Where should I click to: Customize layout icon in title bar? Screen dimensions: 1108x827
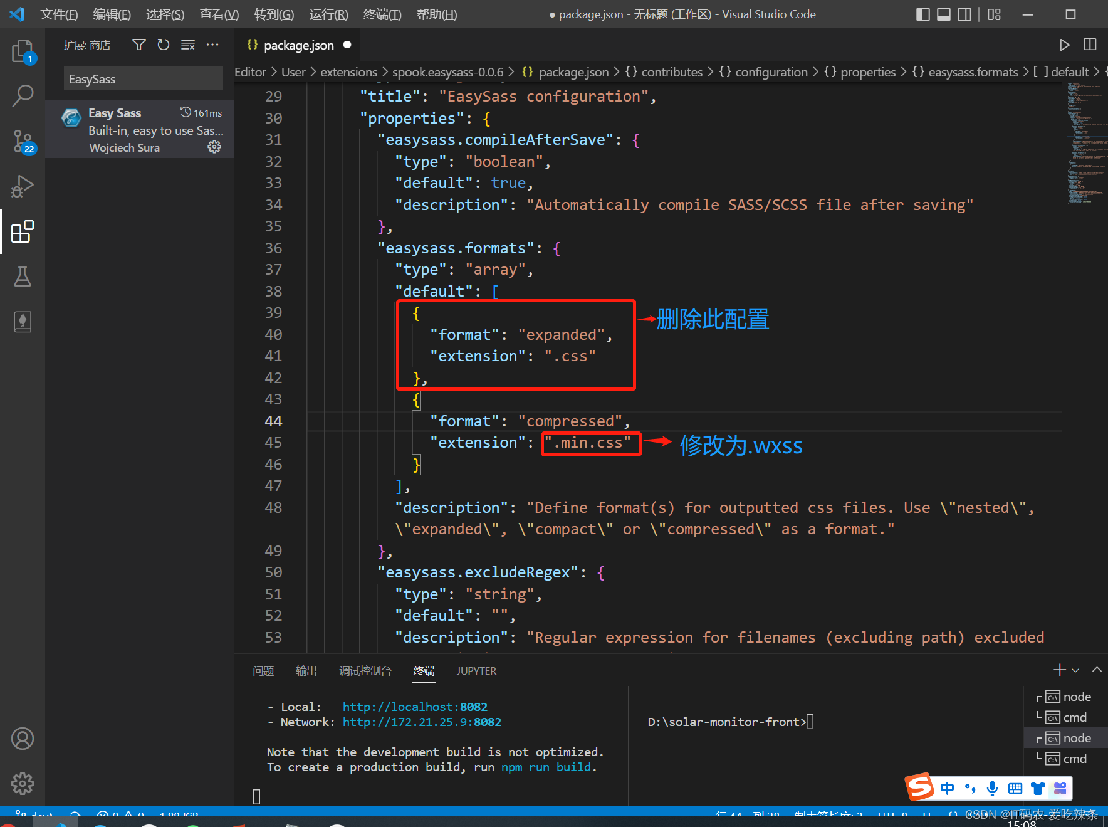tap(994, 14)
